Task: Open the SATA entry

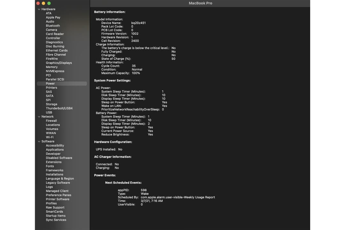Action: [x=50, y=96]
